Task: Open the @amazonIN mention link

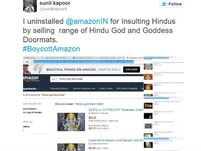Action: [x=87, y=21]
